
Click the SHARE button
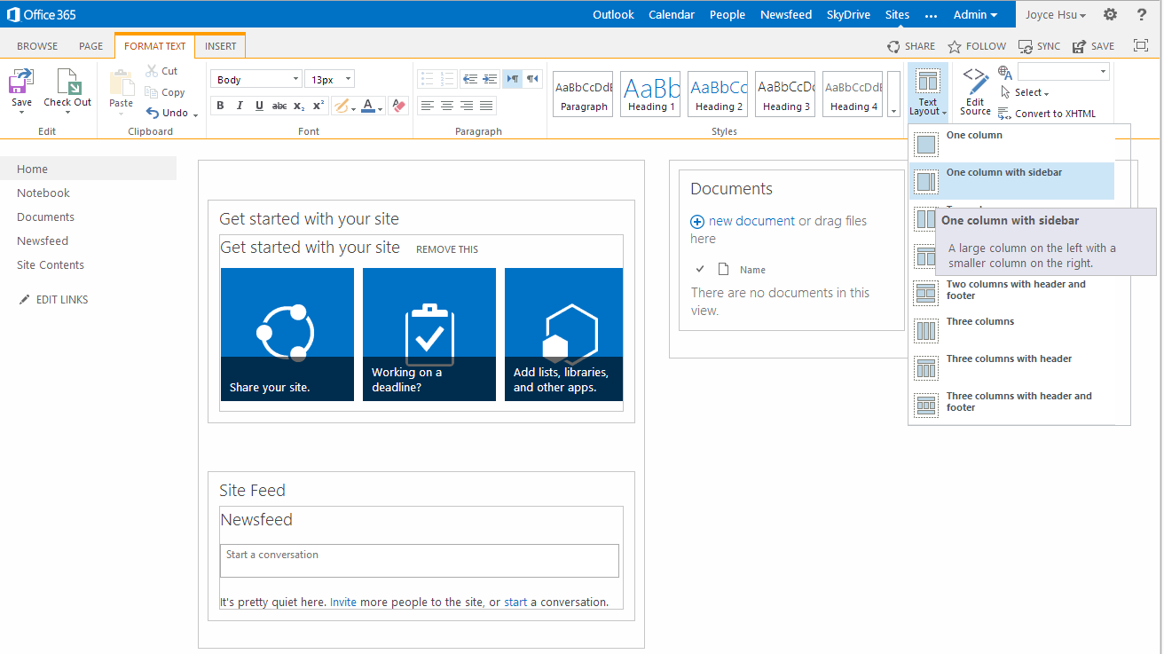911,46
